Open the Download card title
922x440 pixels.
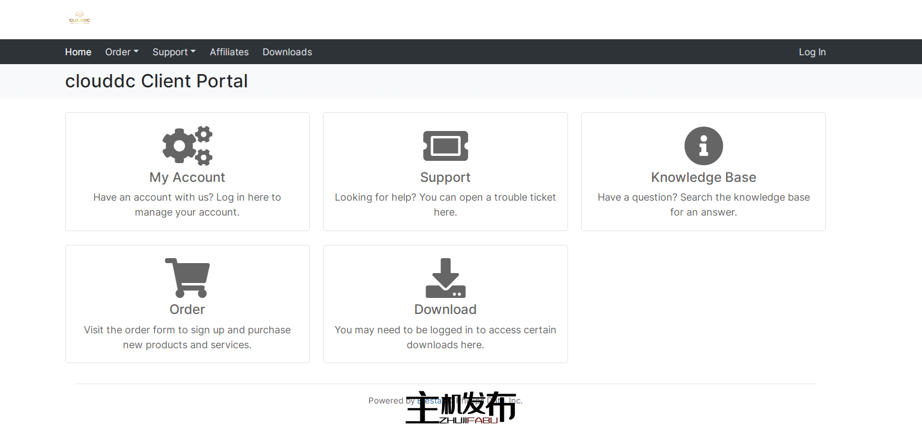coord(445,310)
